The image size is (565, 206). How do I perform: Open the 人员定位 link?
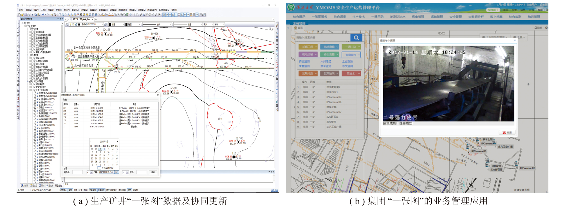(x=326, y=61)
